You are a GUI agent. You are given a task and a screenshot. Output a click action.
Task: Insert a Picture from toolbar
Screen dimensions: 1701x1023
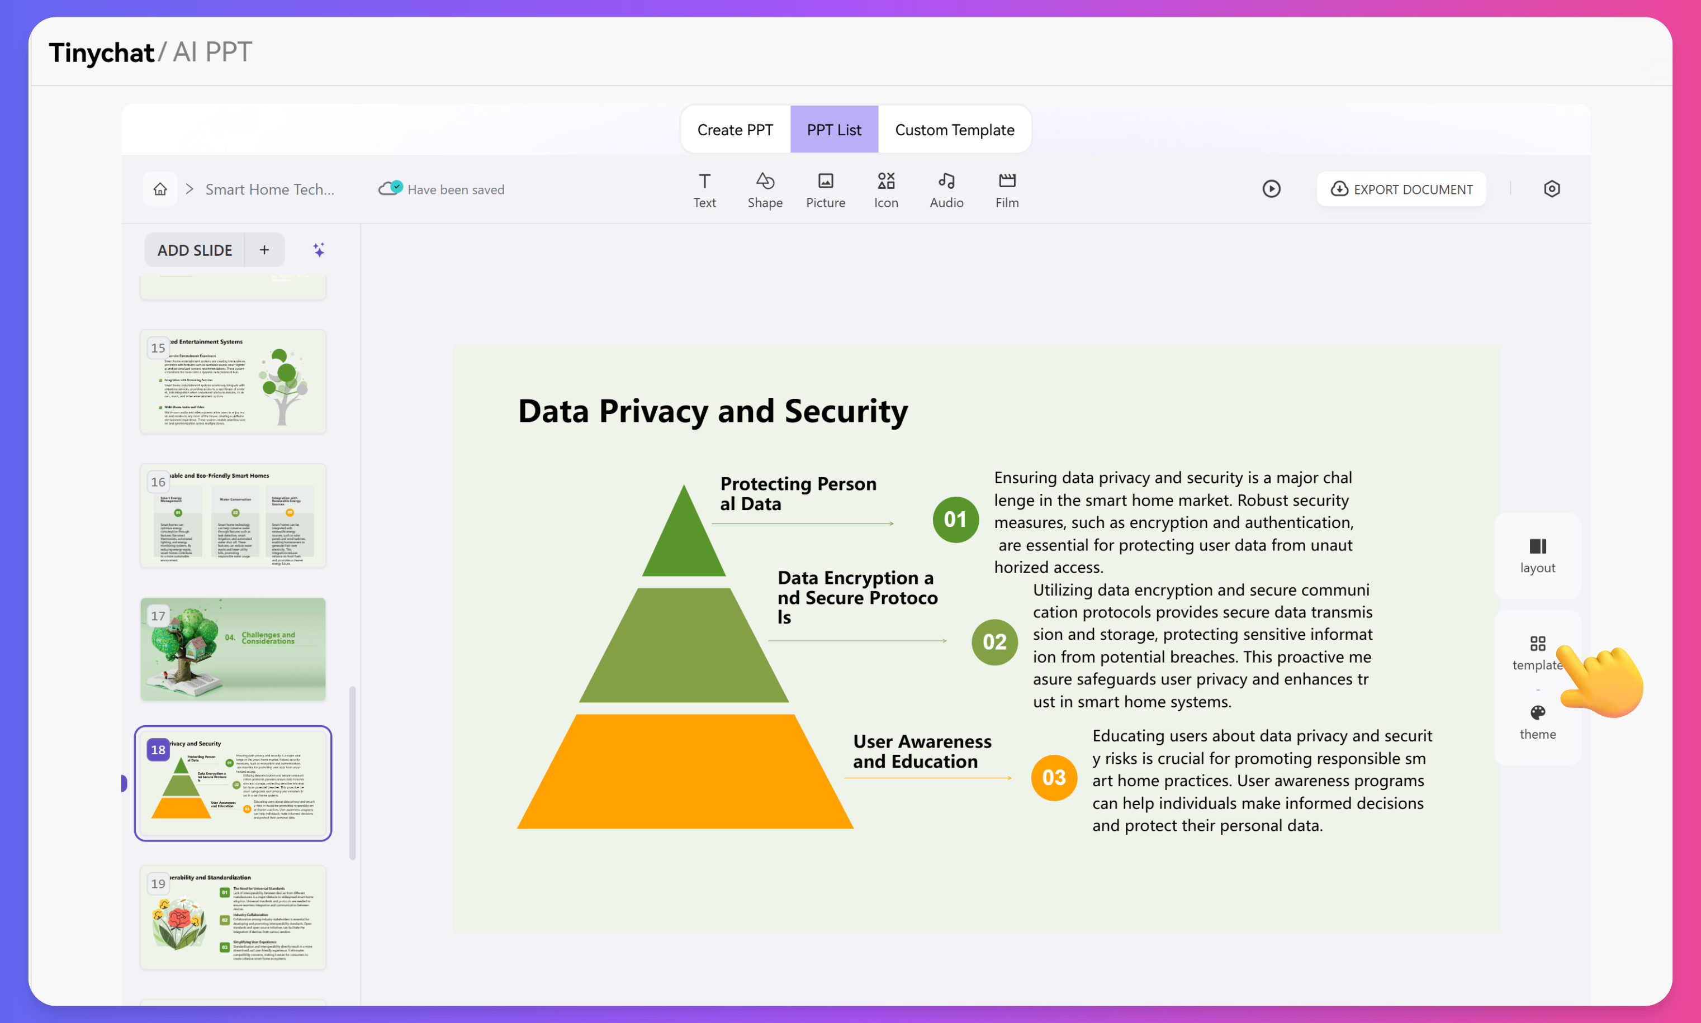coord(825,191)
